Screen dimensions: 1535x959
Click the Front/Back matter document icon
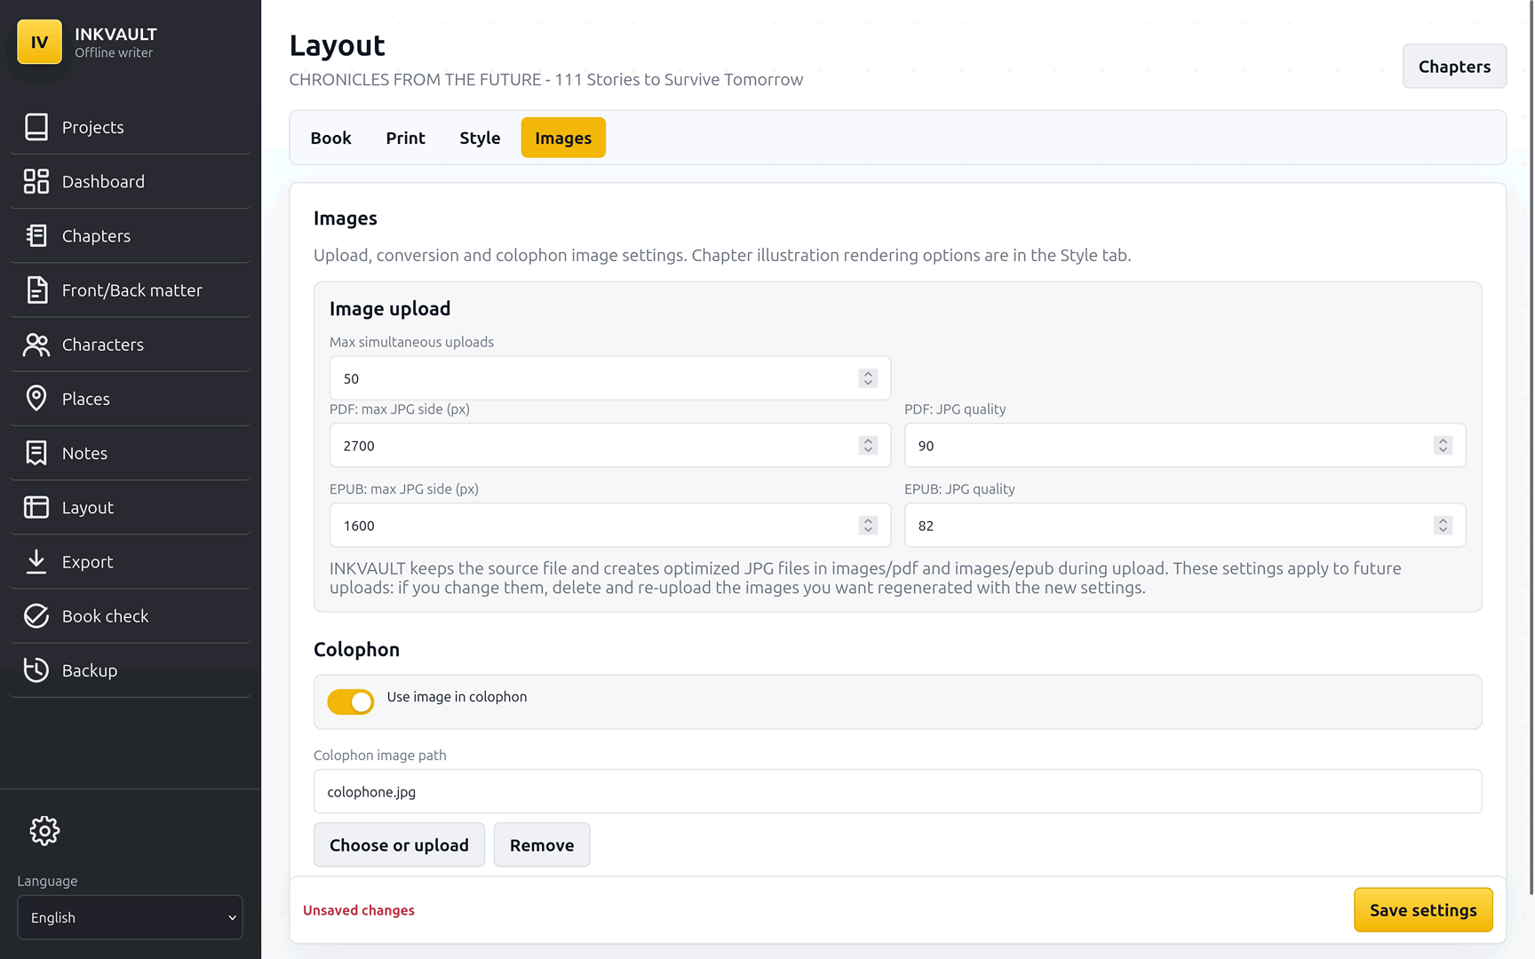tap(36, 289)
